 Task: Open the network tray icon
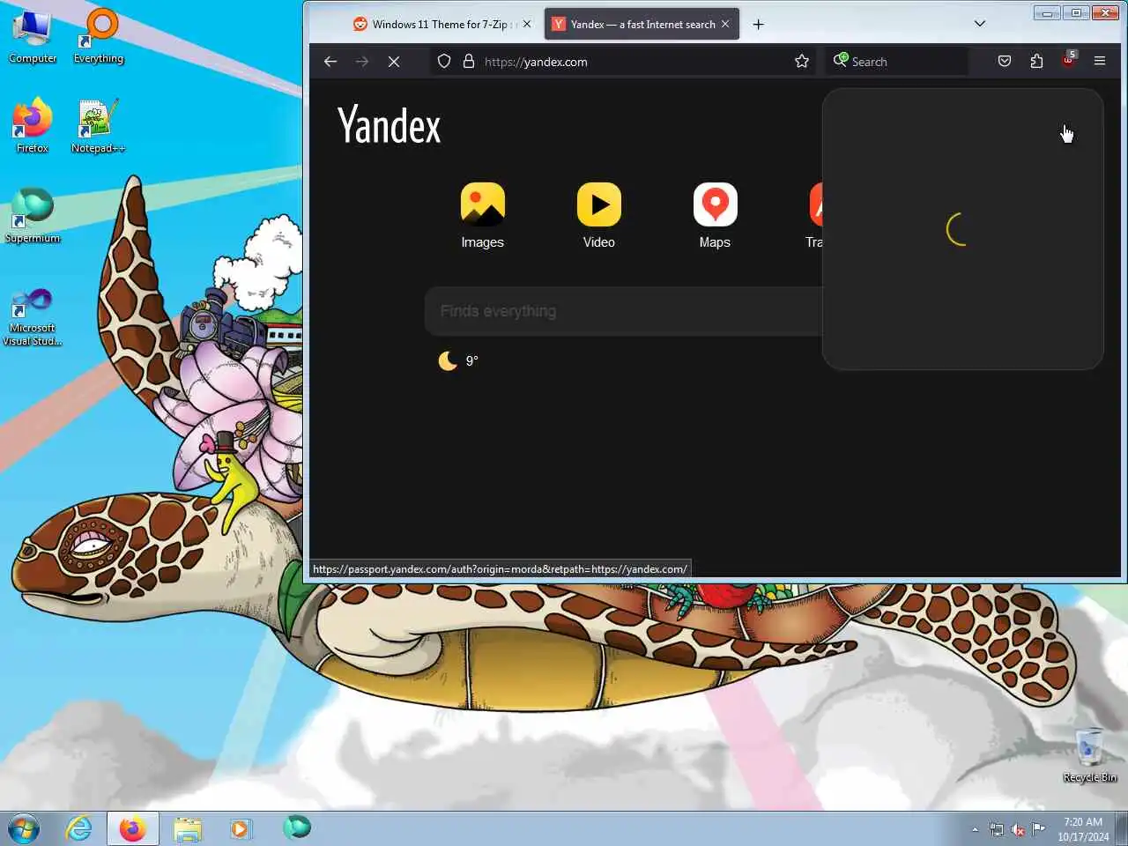(x=997, y=829)
